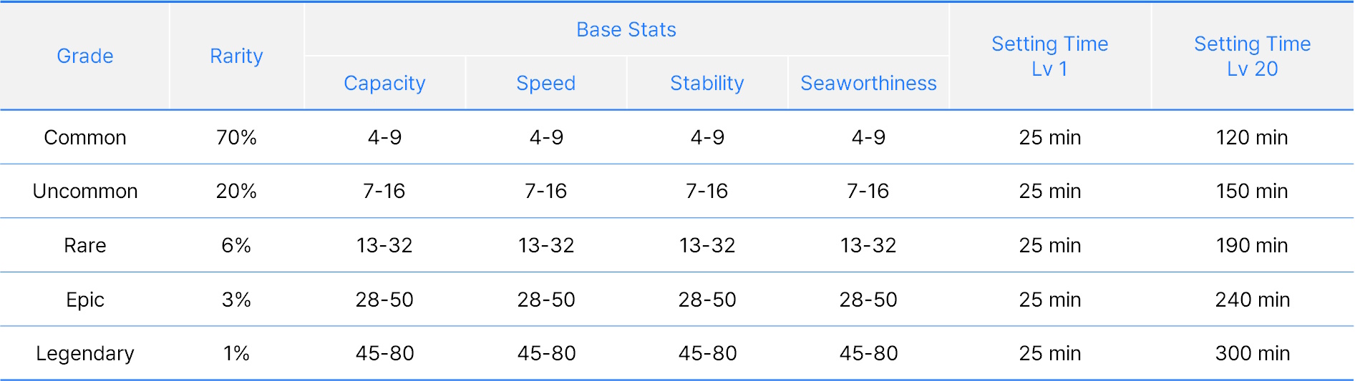Select the Epic grade cell
The height and width of the screenshot is (381, 1355).
click(x=84, y=300)
